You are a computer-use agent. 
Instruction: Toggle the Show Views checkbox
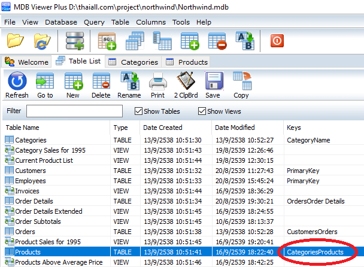pos(202,111)
